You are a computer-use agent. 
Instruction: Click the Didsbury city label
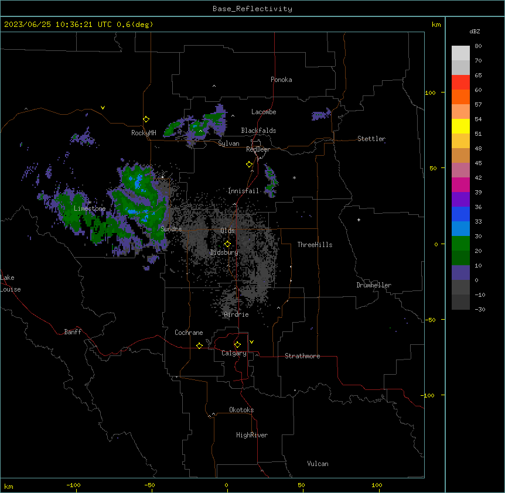click(224, 252)
